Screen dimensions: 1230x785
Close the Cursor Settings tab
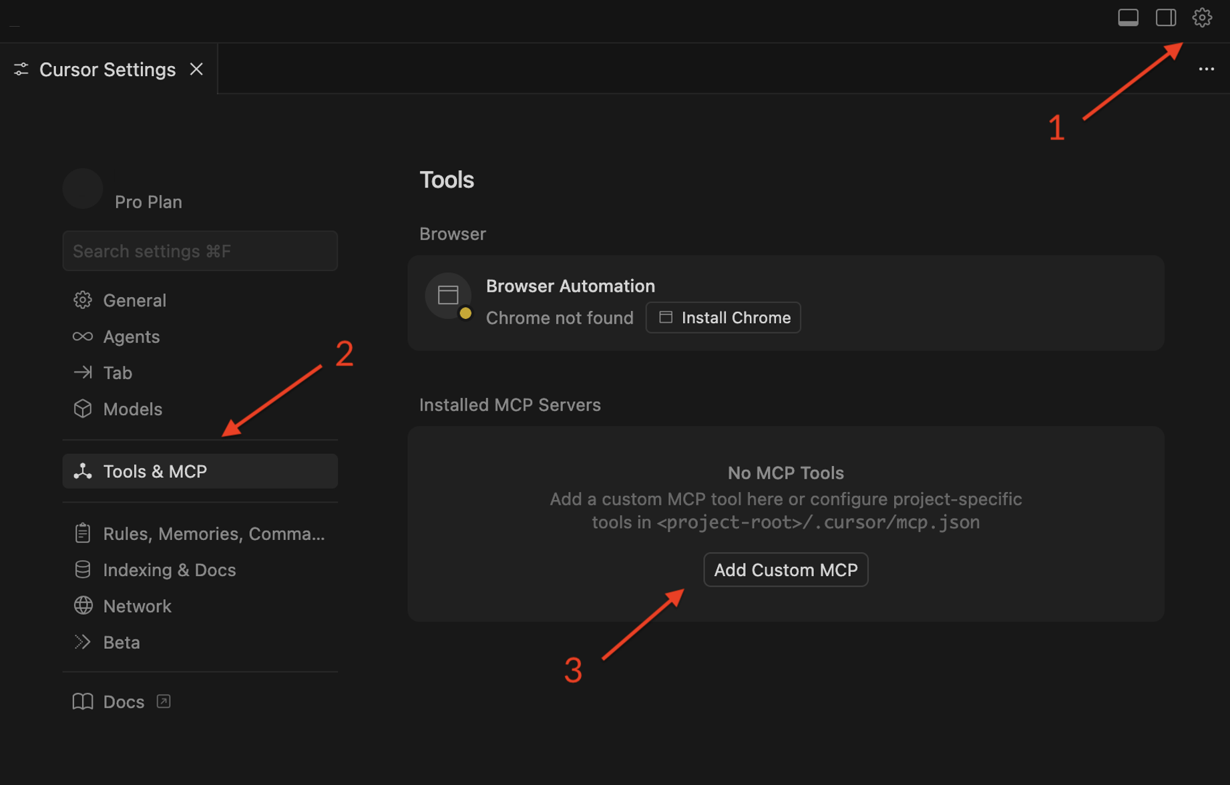pos(196,69)
